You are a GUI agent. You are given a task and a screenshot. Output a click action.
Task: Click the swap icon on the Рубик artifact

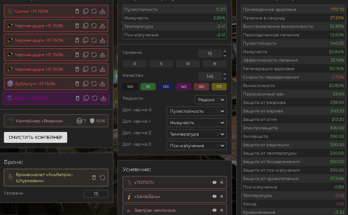(95, 98)
